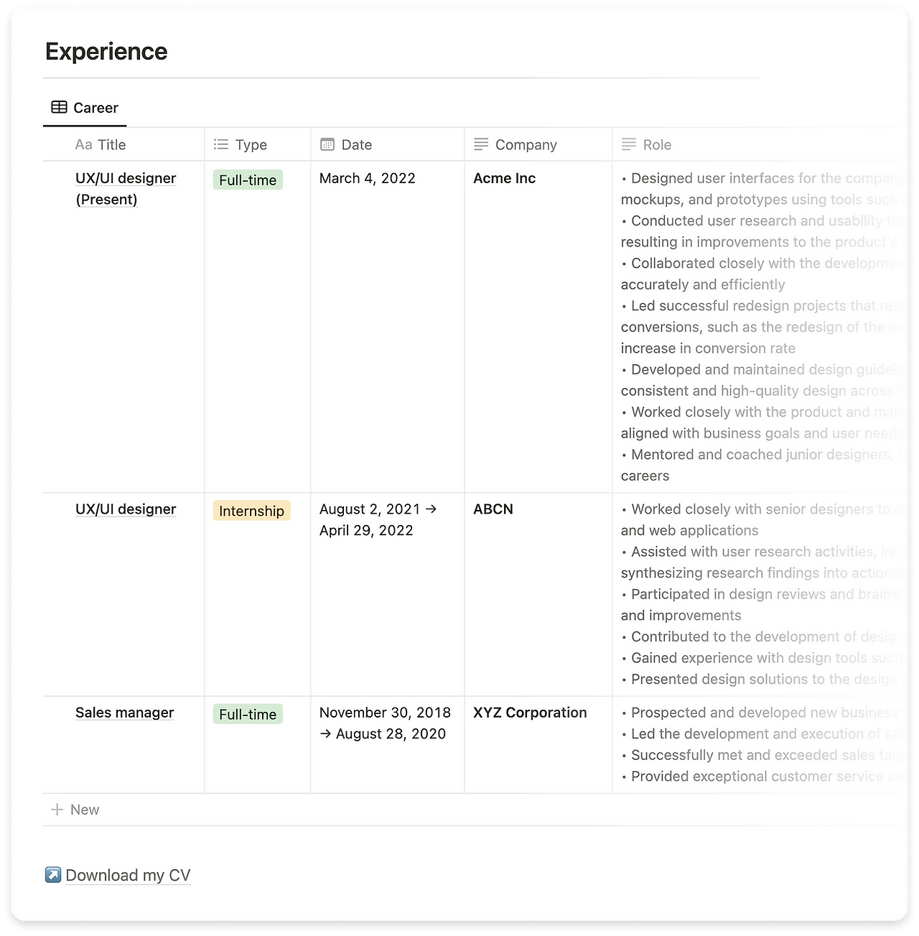The width and height of the screenshot is (919, 936).
Task: Switch to the Career tab view
Action: (x=85, y=108)
